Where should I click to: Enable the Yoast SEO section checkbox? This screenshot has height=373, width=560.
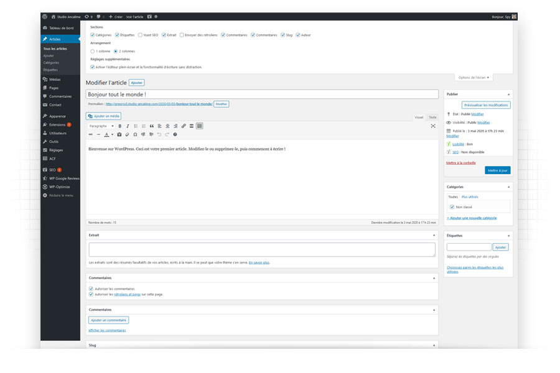[x=141, y=35]
